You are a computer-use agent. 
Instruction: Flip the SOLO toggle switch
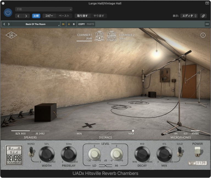pos(180,152)
